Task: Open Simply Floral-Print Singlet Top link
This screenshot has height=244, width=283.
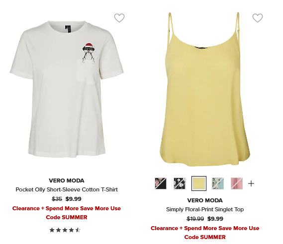Action: pos(205,209)
